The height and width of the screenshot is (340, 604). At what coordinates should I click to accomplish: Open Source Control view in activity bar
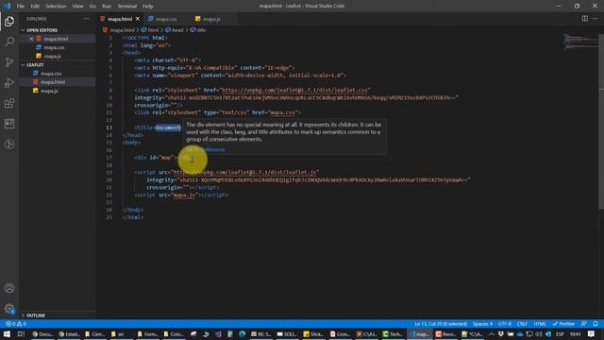click(9, 62)
